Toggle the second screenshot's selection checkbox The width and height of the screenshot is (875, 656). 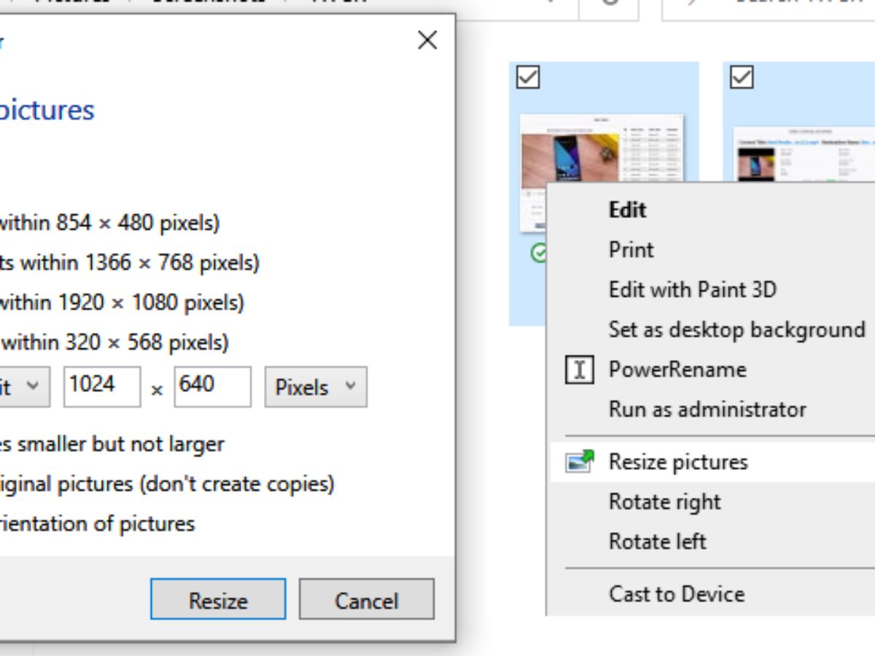pyautogui.click(x=742, y=77)
